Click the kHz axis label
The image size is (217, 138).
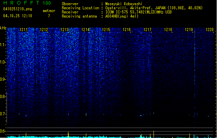[3, 28]
